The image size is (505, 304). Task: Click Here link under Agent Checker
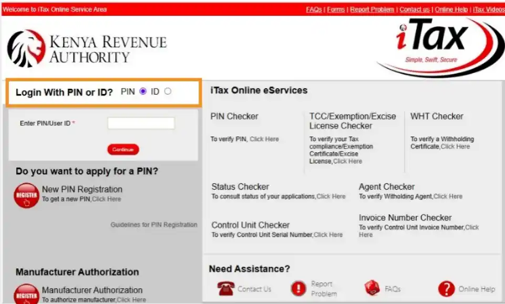(x=448, y=196)
